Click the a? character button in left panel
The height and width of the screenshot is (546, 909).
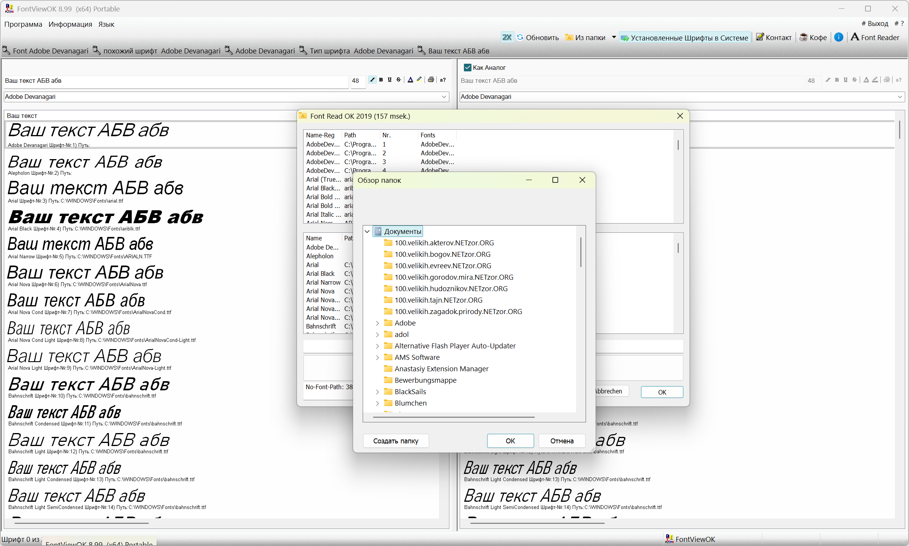point(443,80)
